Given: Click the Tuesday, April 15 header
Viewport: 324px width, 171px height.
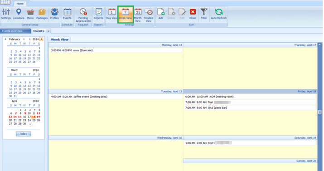Looking at the screenshot, I should coord(116,91).
